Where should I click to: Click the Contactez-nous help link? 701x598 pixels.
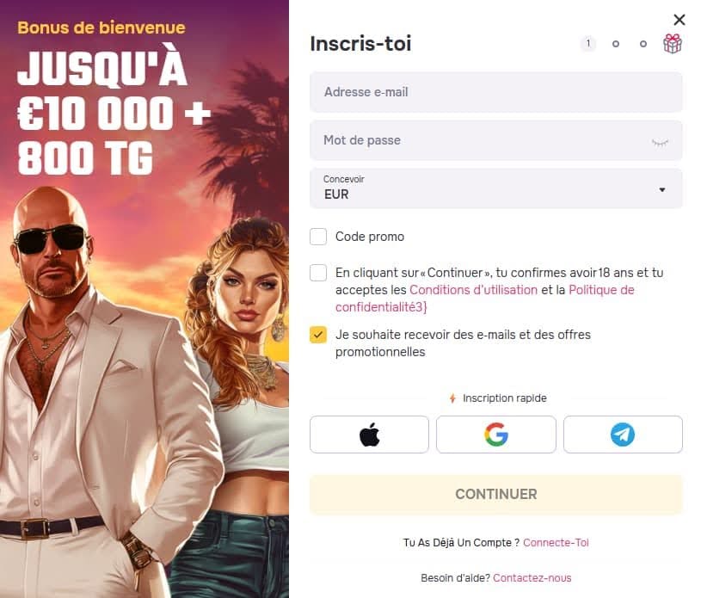pyautogui.click(x=532, y=578)
